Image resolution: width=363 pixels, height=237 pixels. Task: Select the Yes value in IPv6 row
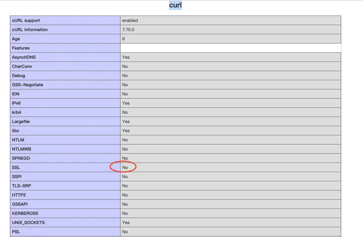[126, 103]
